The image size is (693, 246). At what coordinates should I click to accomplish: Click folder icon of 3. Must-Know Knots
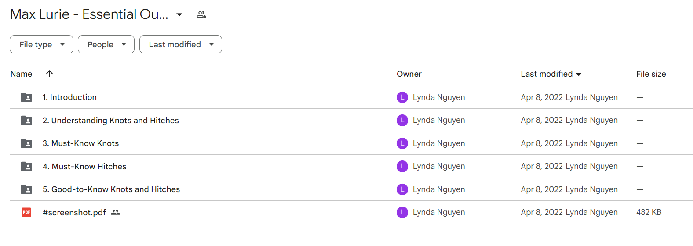(26, 143)
